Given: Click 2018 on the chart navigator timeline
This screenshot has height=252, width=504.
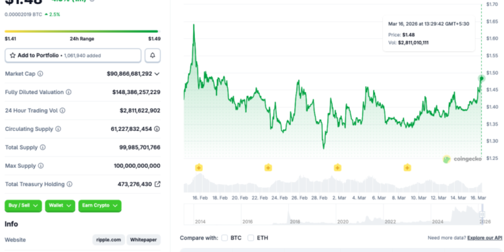Looking at the screenshot, I should tap(295, 222).
